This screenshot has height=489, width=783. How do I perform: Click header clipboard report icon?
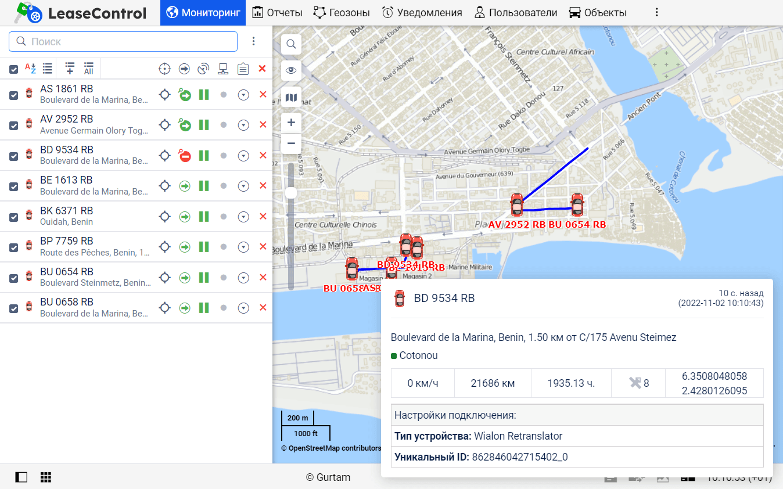243,69
